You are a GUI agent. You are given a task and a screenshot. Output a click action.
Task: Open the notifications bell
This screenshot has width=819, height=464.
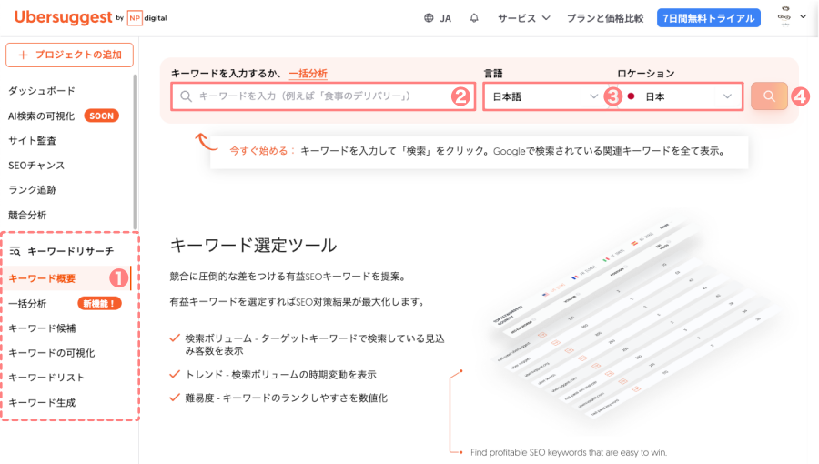[x=474, y=18]
